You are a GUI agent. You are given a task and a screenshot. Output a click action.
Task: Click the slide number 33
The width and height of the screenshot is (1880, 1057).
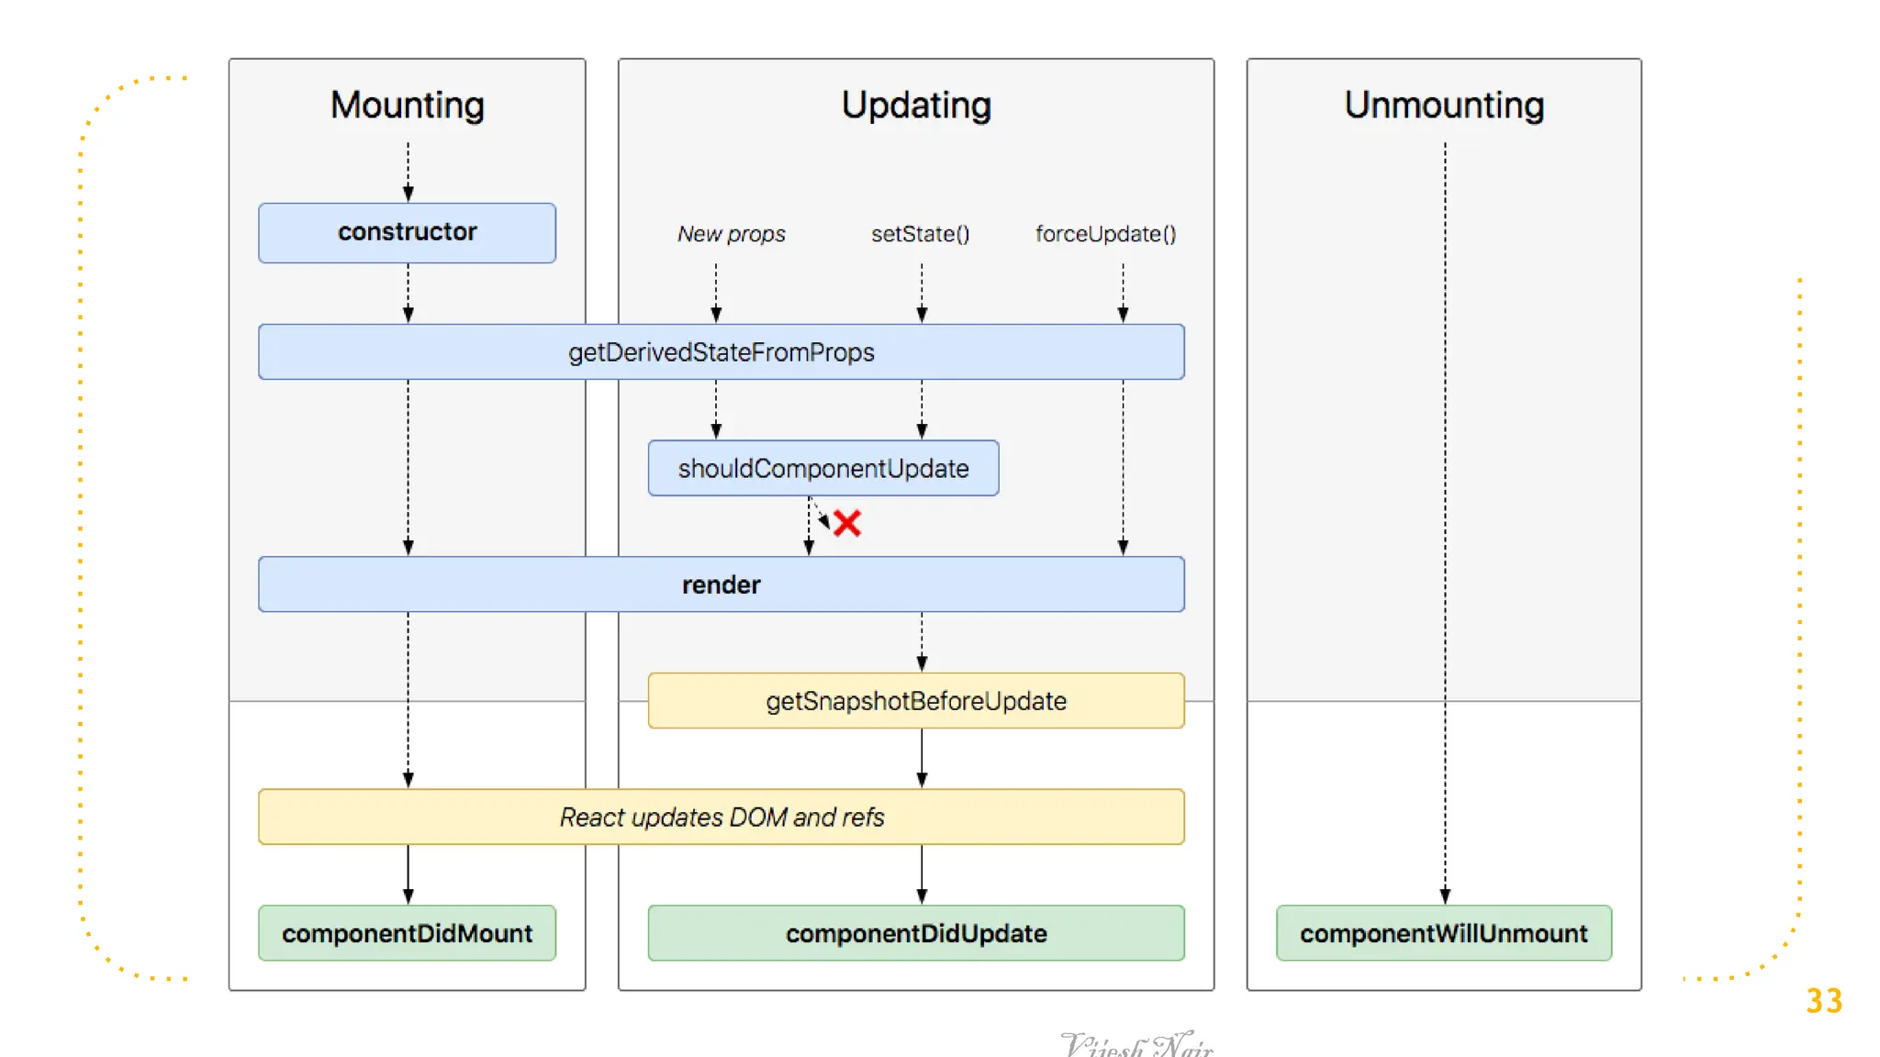coord(1823,1001)
